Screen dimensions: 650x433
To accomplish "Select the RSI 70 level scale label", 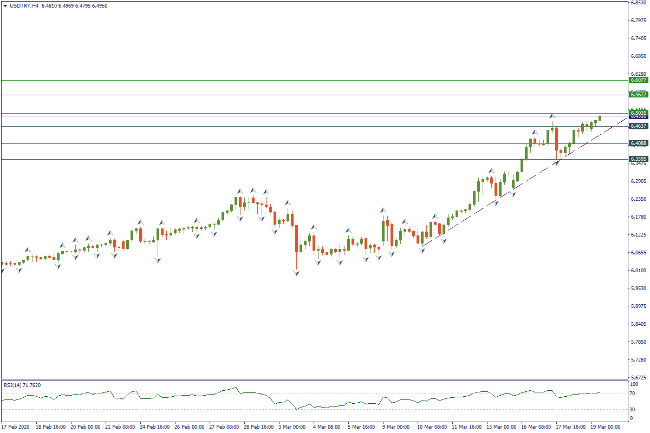I will click(x=633, y=393).
